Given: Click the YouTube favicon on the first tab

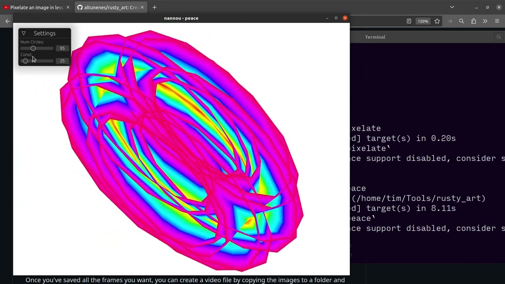Looking at the screenshot, I should tap(6, 7).
